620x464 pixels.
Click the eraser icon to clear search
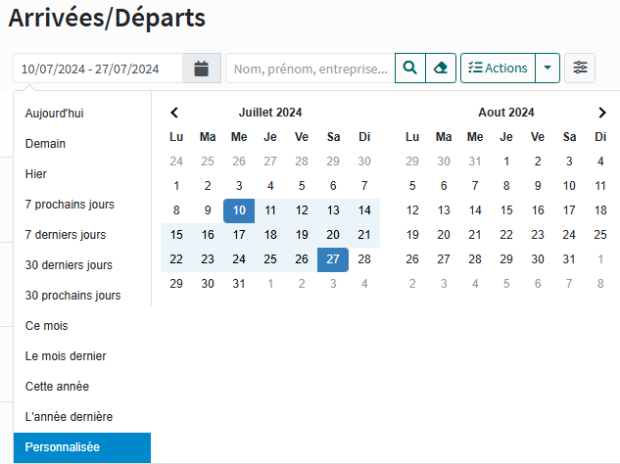pyautogui.click(x=441, y=69)
